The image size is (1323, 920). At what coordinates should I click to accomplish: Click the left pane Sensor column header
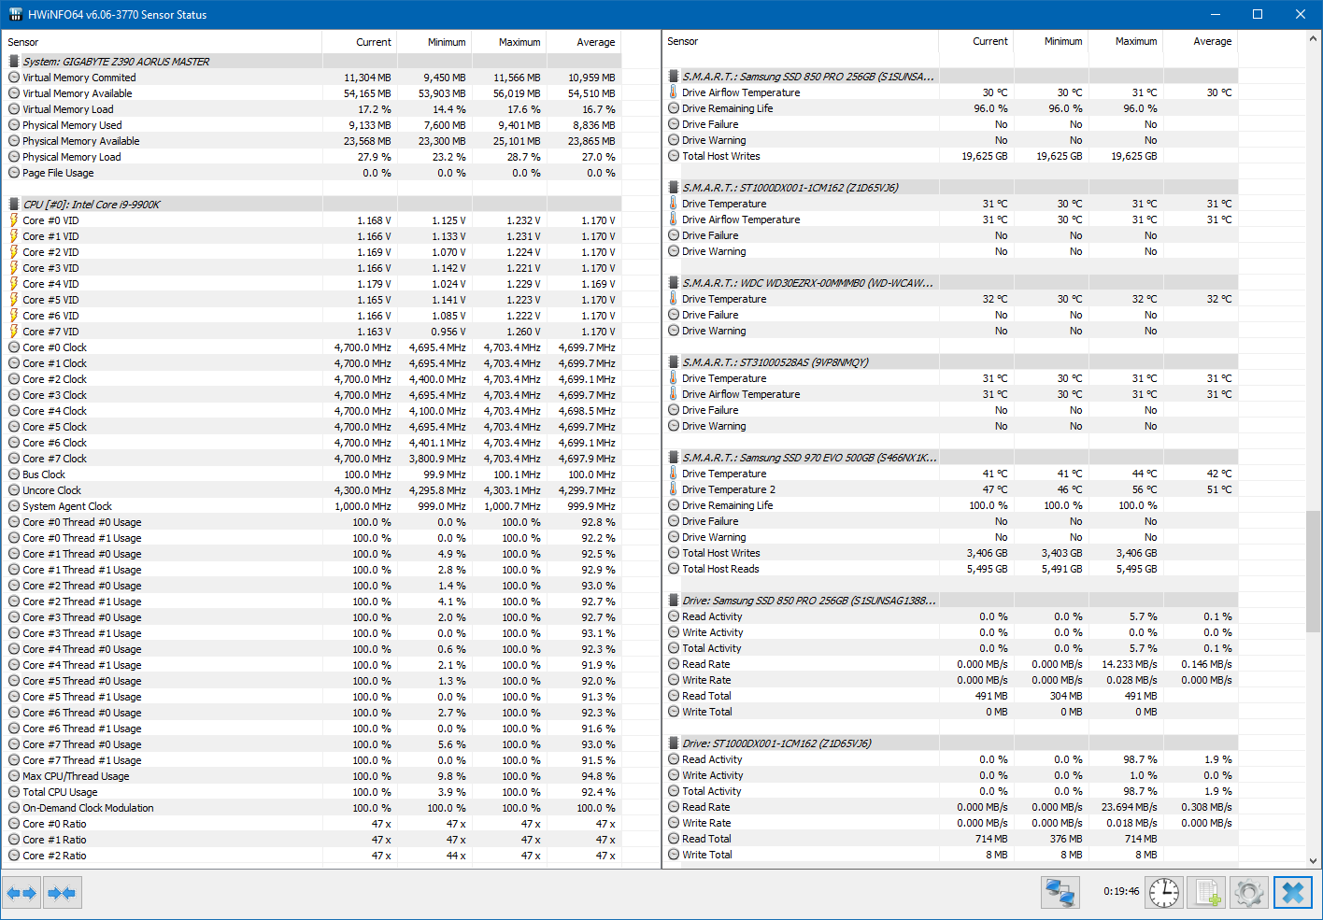(x=163, y=42)
